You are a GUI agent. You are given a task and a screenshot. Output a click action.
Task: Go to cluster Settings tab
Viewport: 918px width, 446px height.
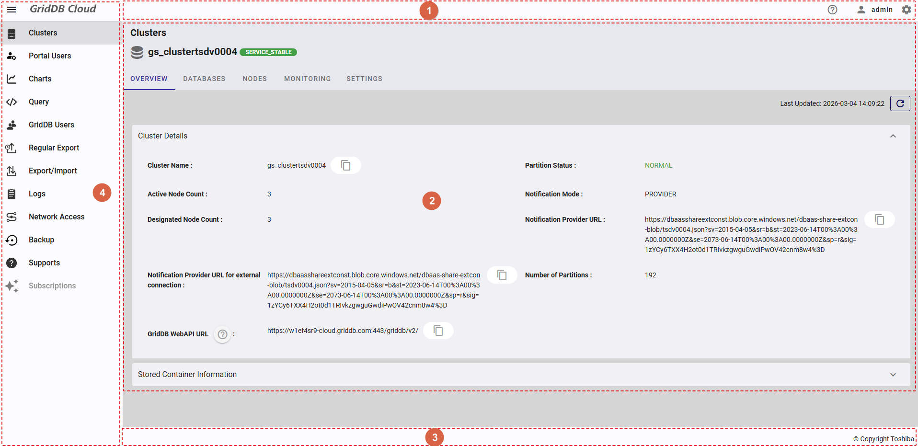(x=364, y=79)
